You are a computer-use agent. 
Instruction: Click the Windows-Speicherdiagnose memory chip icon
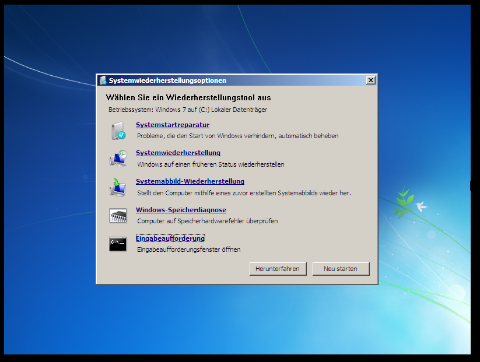[118, 216]
